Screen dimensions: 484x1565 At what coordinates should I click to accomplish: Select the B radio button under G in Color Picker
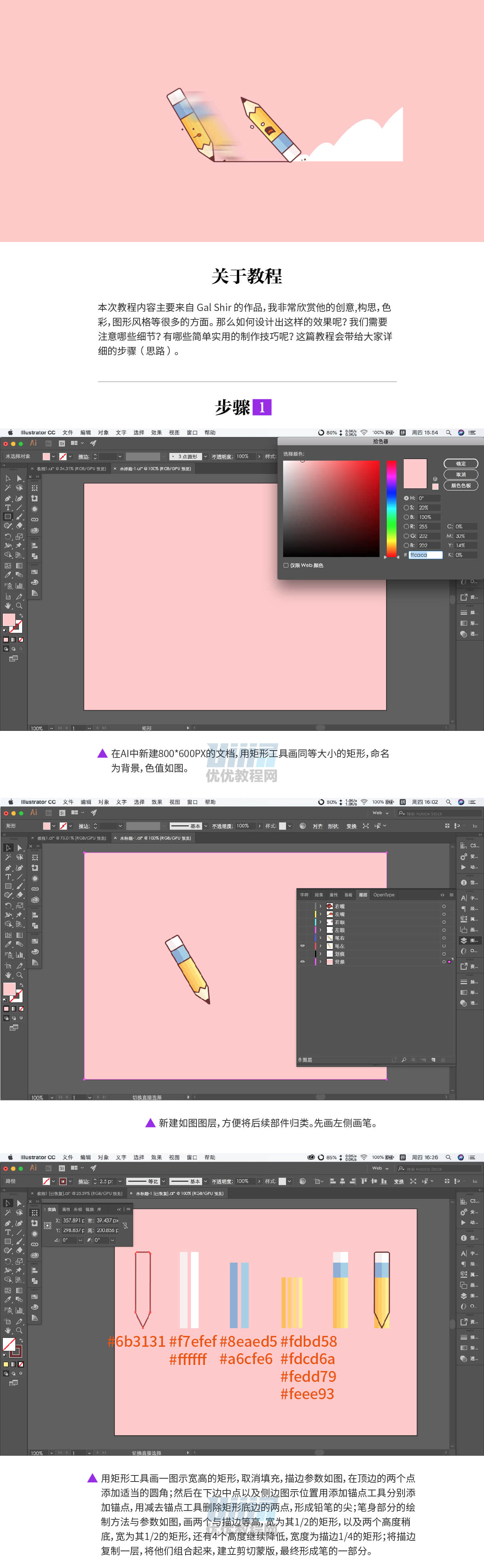(406, 545)
